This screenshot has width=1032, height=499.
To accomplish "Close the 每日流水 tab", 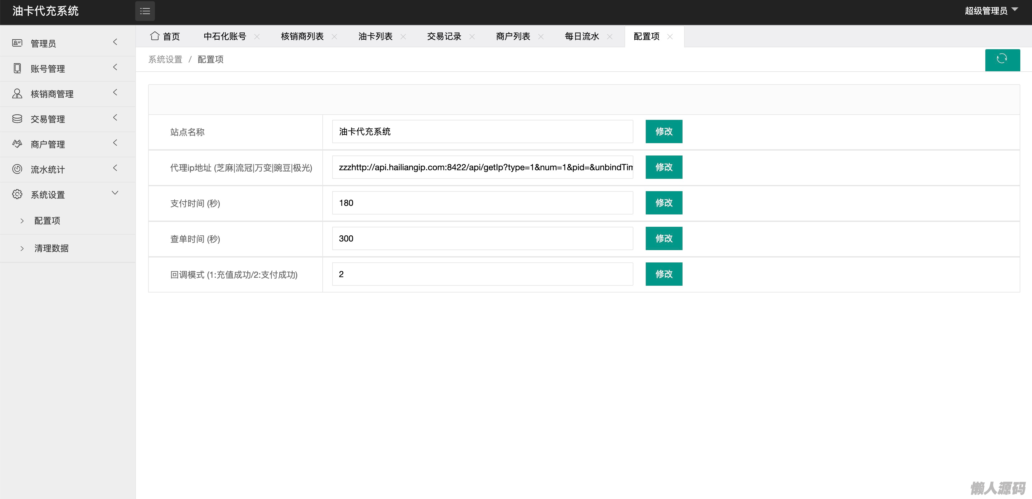I will tap(610, 37).
